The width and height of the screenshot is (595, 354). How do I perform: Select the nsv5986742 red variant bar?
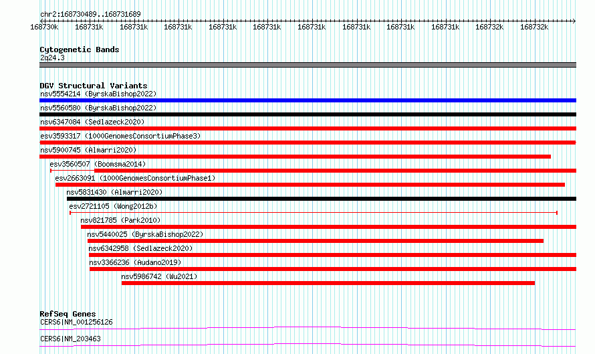(x=328, y=283)
